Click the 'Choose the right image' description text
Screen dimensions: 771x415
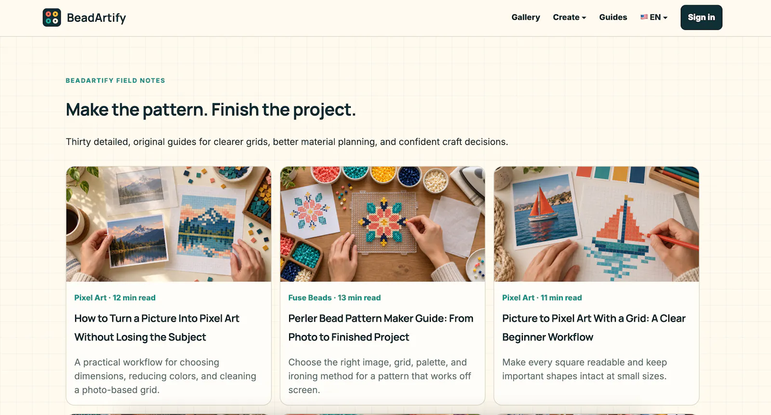[380, 376]
